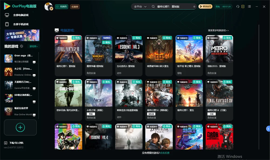Click the plus add-game button
Viewport: 270px width, 160px height.
[20, 127]
